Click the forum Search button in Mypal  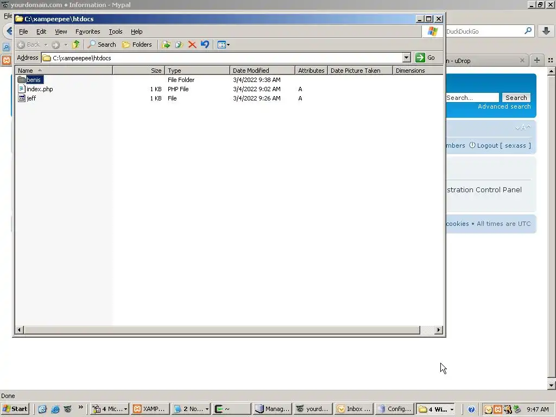tap(516, 98)
